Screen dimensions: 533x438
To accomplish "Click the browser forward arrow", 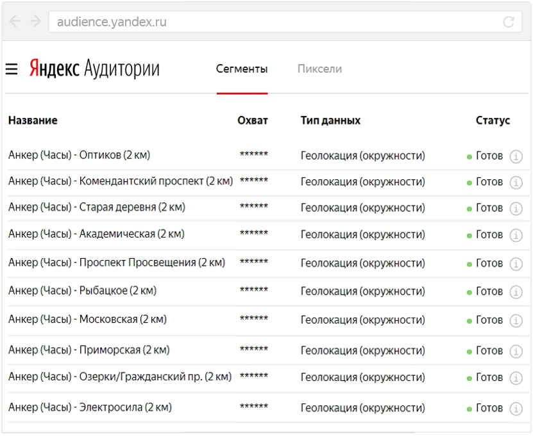I will 35,21.
